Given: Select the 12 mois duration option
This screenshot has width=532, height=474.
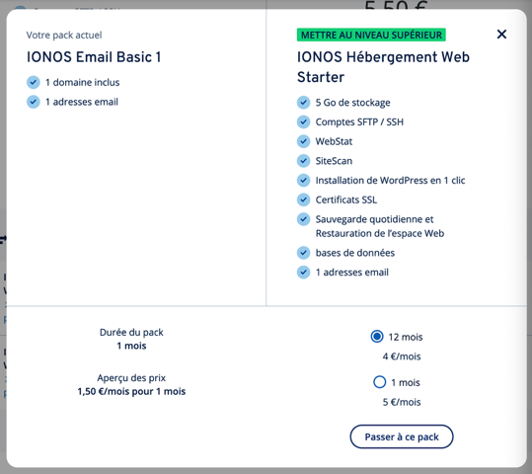Looking at the screenshot, I should [x=377, y=337].
